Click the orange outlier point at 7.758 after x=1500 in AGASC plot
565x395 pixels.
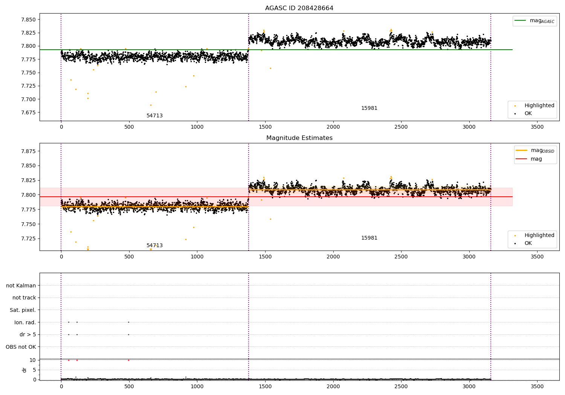pos(270,68)
